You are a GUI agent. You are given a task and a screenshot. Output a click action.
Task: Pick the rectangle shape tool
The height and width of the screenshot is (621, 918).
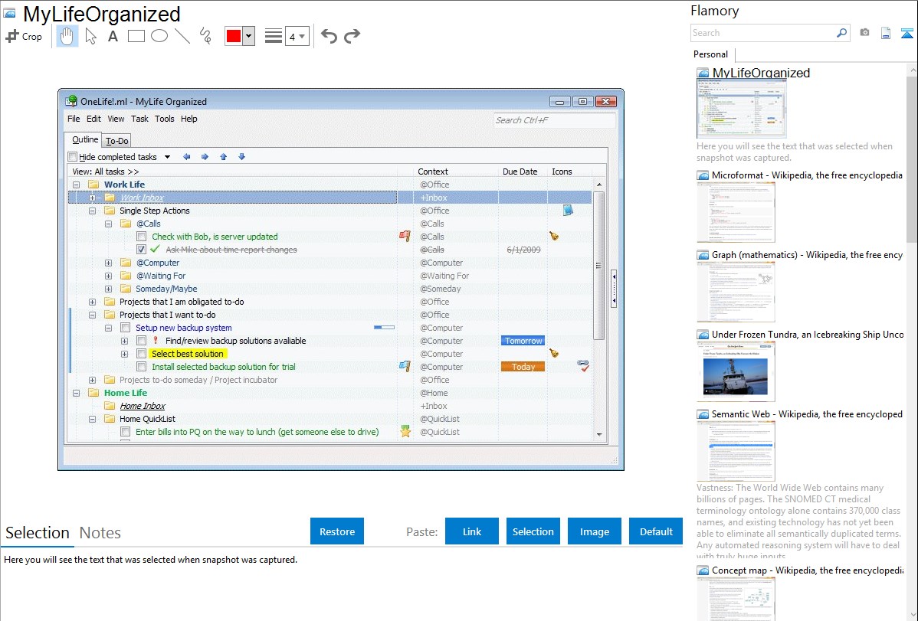pyautogui.click(x=136, y=36)
